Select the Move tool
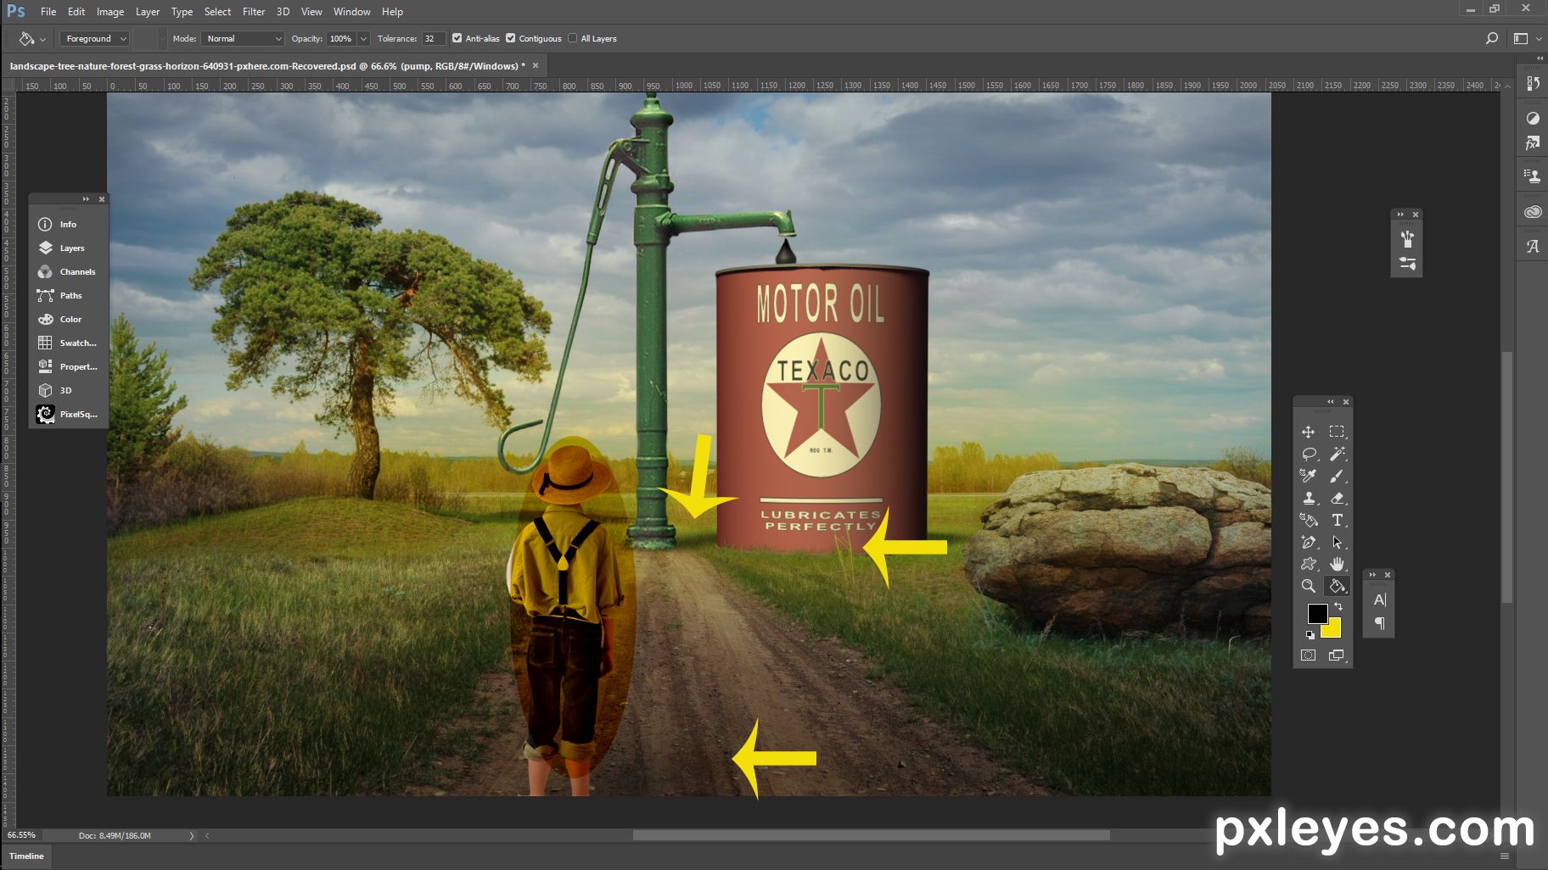This screenshot has height=870, width=1548. (x=1308, y=432)
